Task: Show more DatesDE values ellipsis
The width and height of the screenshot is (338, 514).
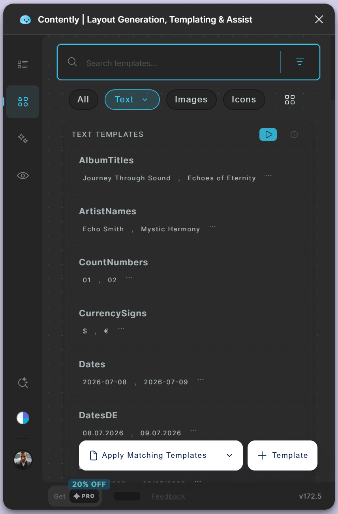Action: click(193, 431)
